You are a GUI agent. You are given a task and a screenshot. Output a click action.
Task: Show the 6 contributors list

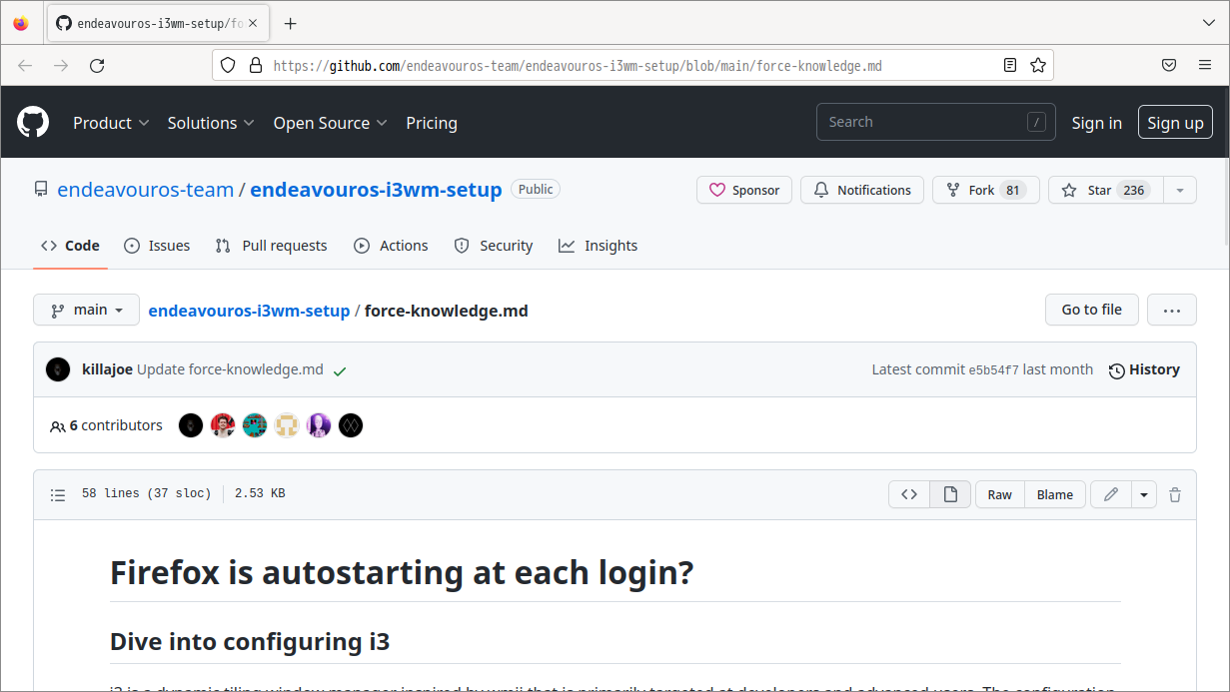(x=106, y=425)
